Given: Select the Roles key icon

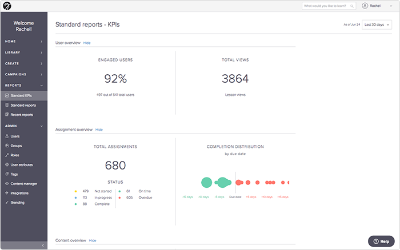Looking at the screenshot, I should click(x=7, y=155).
